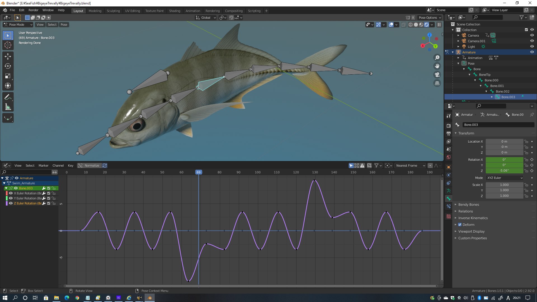Open the Render menu
This screenshot has width=537, height=302.
(x=33, y=10)
